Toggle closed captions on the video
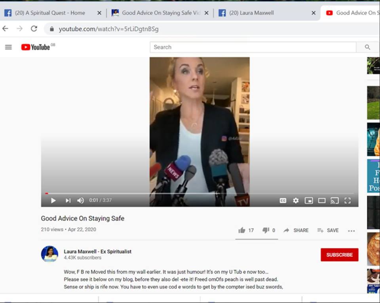This screenshot has width=380, height=303. 283,200
